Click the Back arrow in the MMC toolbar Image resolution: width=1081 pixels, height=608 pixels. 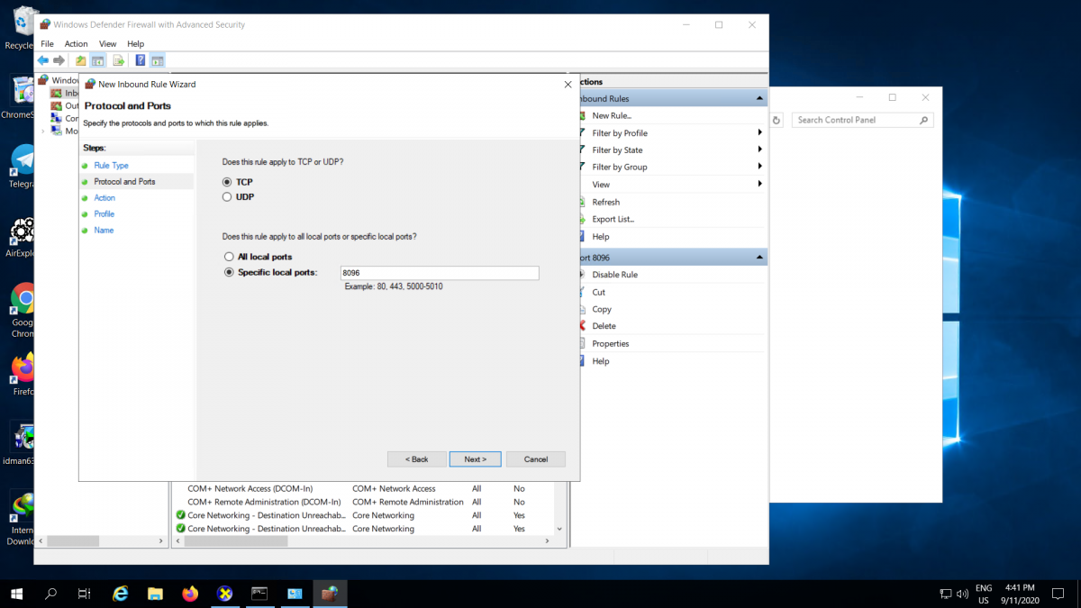point(42,60)
